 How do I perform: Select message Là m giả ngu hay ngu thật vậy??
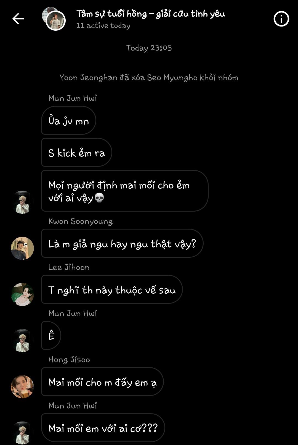click(x=122, y=243)
